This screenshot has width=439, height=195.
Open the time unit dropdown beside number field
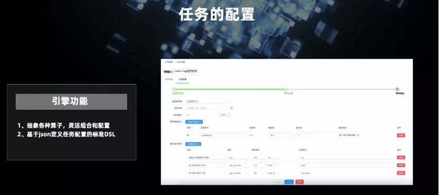pyautogui.click(x=225, y=115)
